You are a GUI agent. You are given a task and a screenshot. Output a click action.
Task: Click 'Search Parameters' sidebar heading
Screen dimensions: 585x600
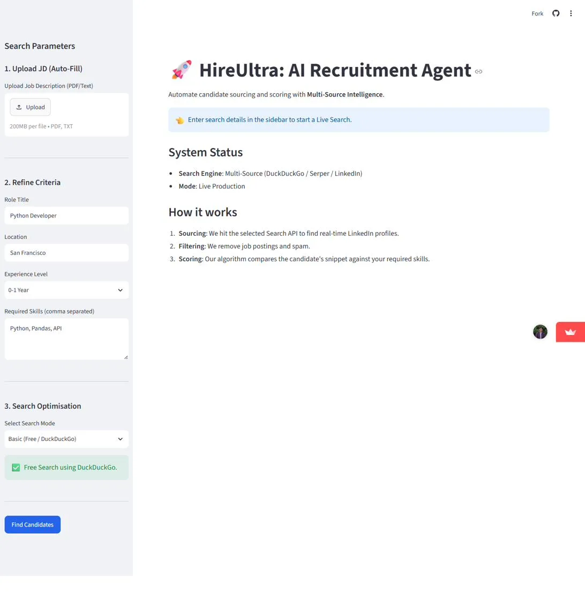[40, 46]
